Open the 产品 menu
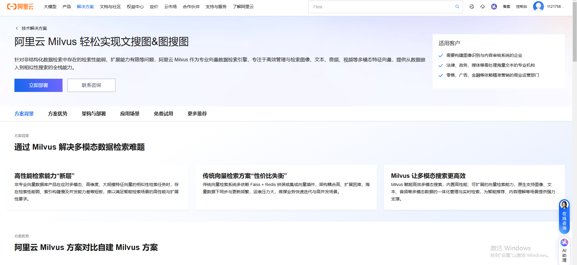Image resolution: width=577 pixels, height=265 pixels. pyautogui.click(x=66, y=7)
